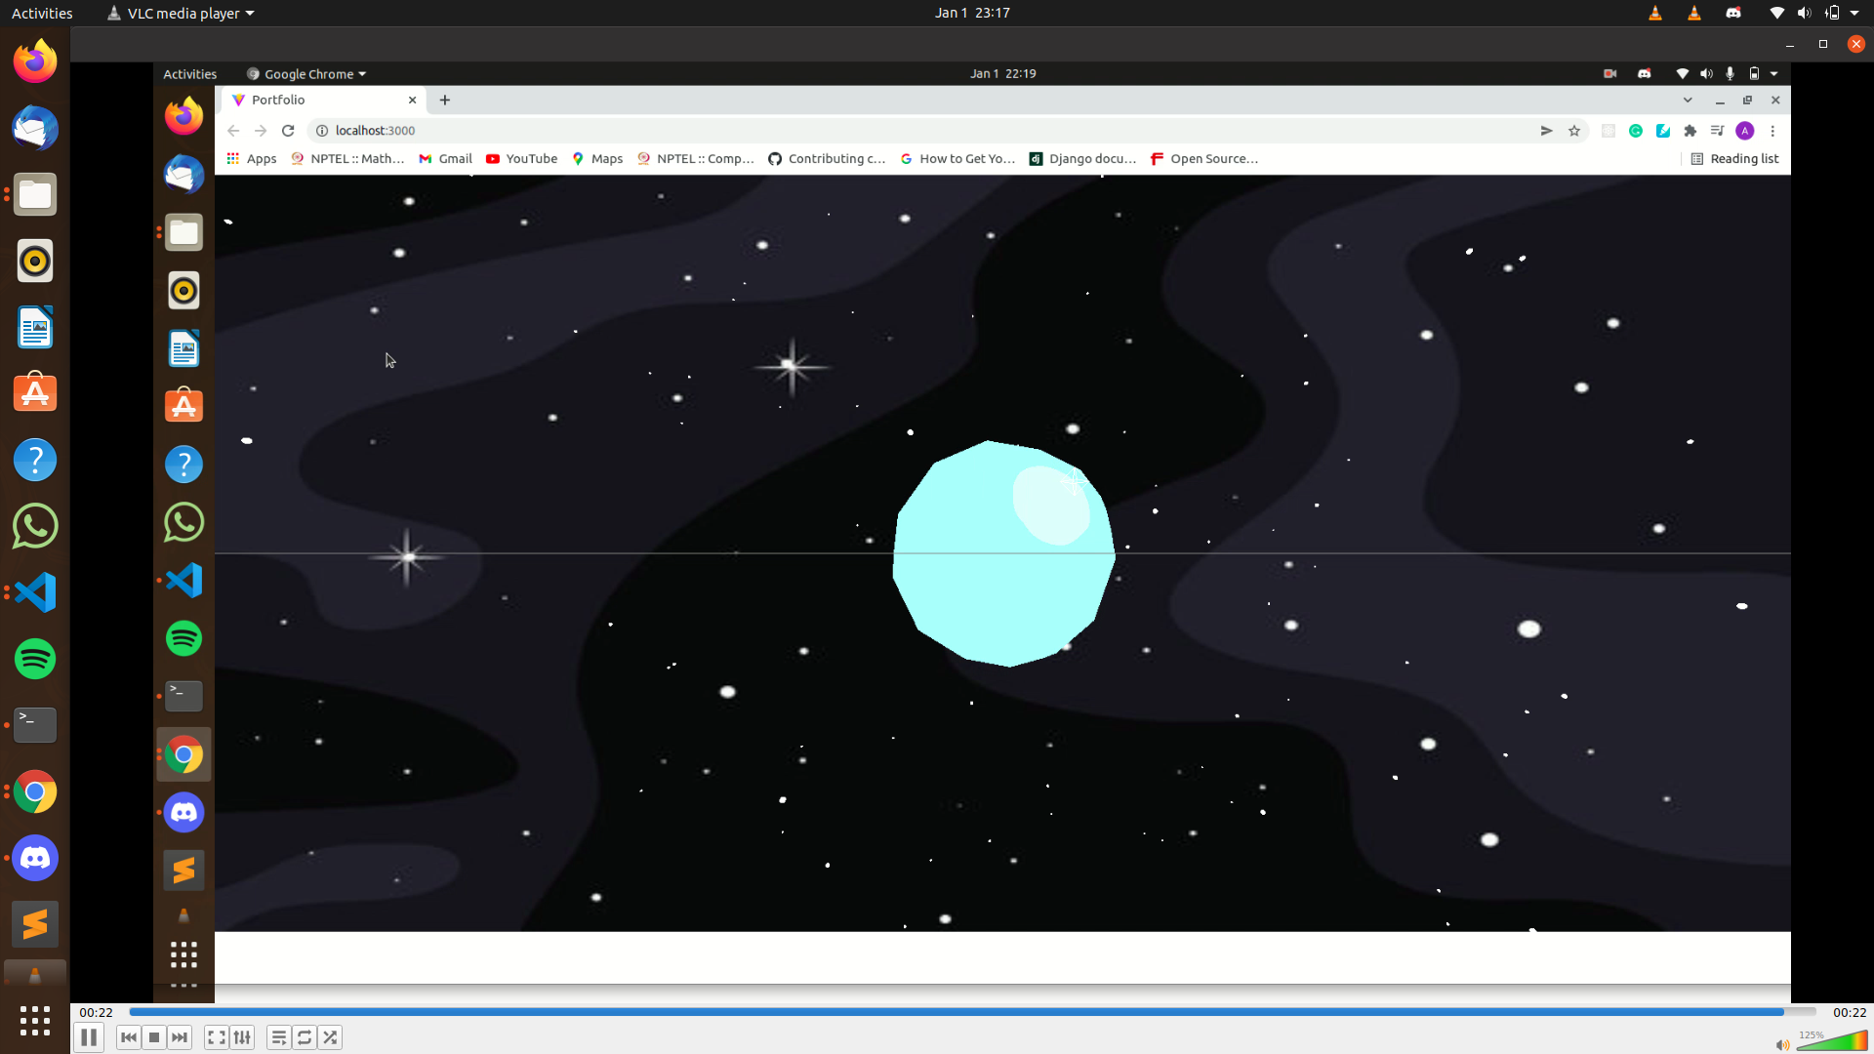Click the video seek progress bar
The height and width of the screenshot is (1054, 1874).
tap(971, 1012)
